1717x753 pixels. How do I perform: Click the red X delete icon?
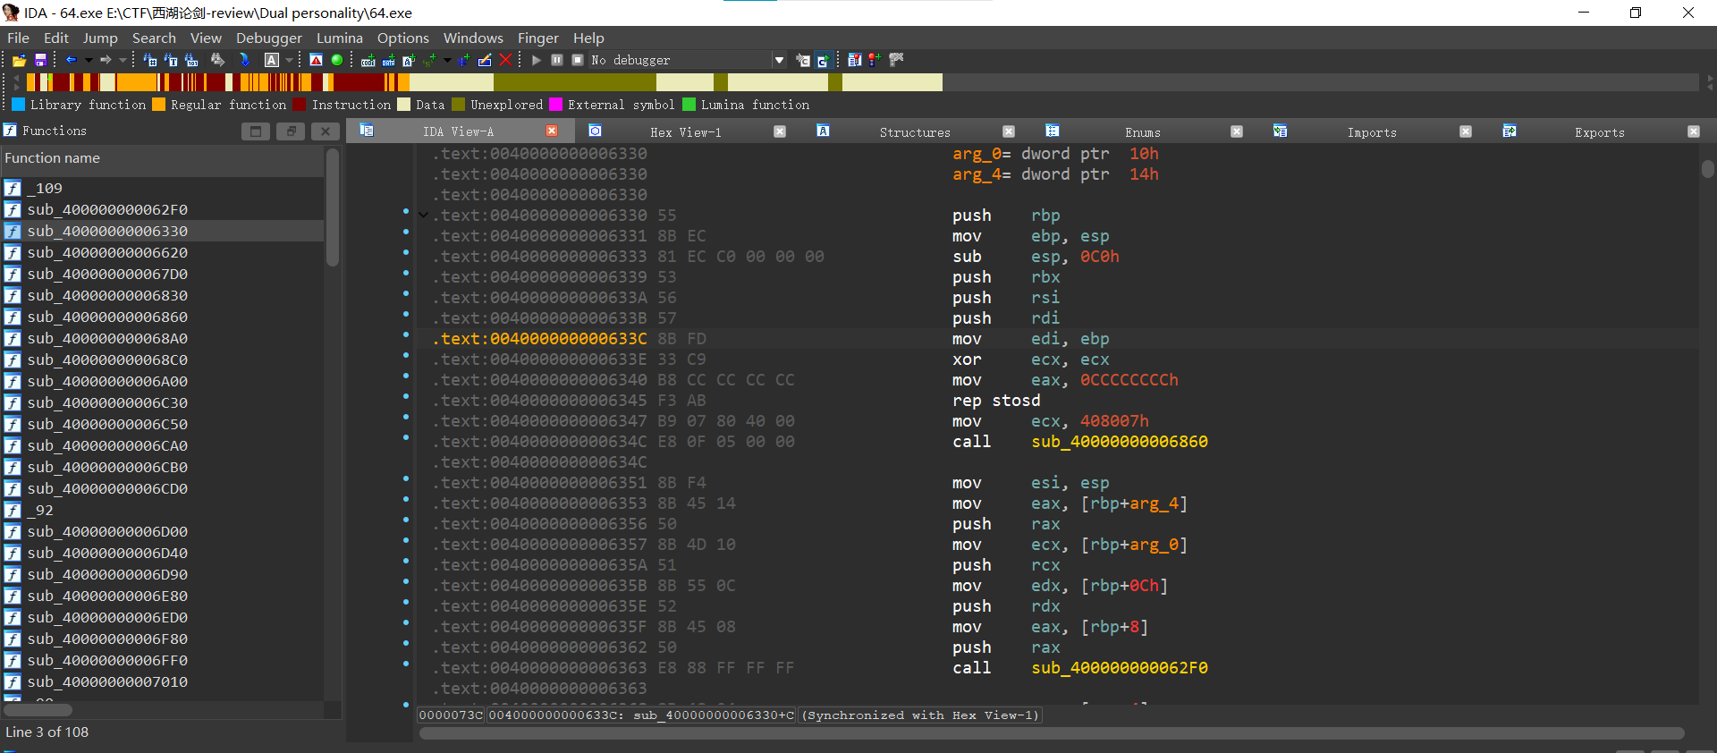click(505, 60)
